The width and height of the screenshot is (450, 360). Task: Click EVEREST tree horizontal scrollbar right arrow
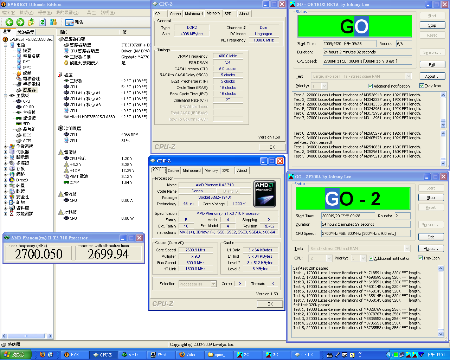pyautogui.click(x=50, y=336)
